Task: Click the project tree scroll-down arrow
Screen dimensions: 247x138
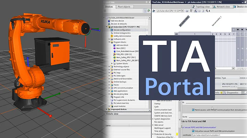Action: 150,110
